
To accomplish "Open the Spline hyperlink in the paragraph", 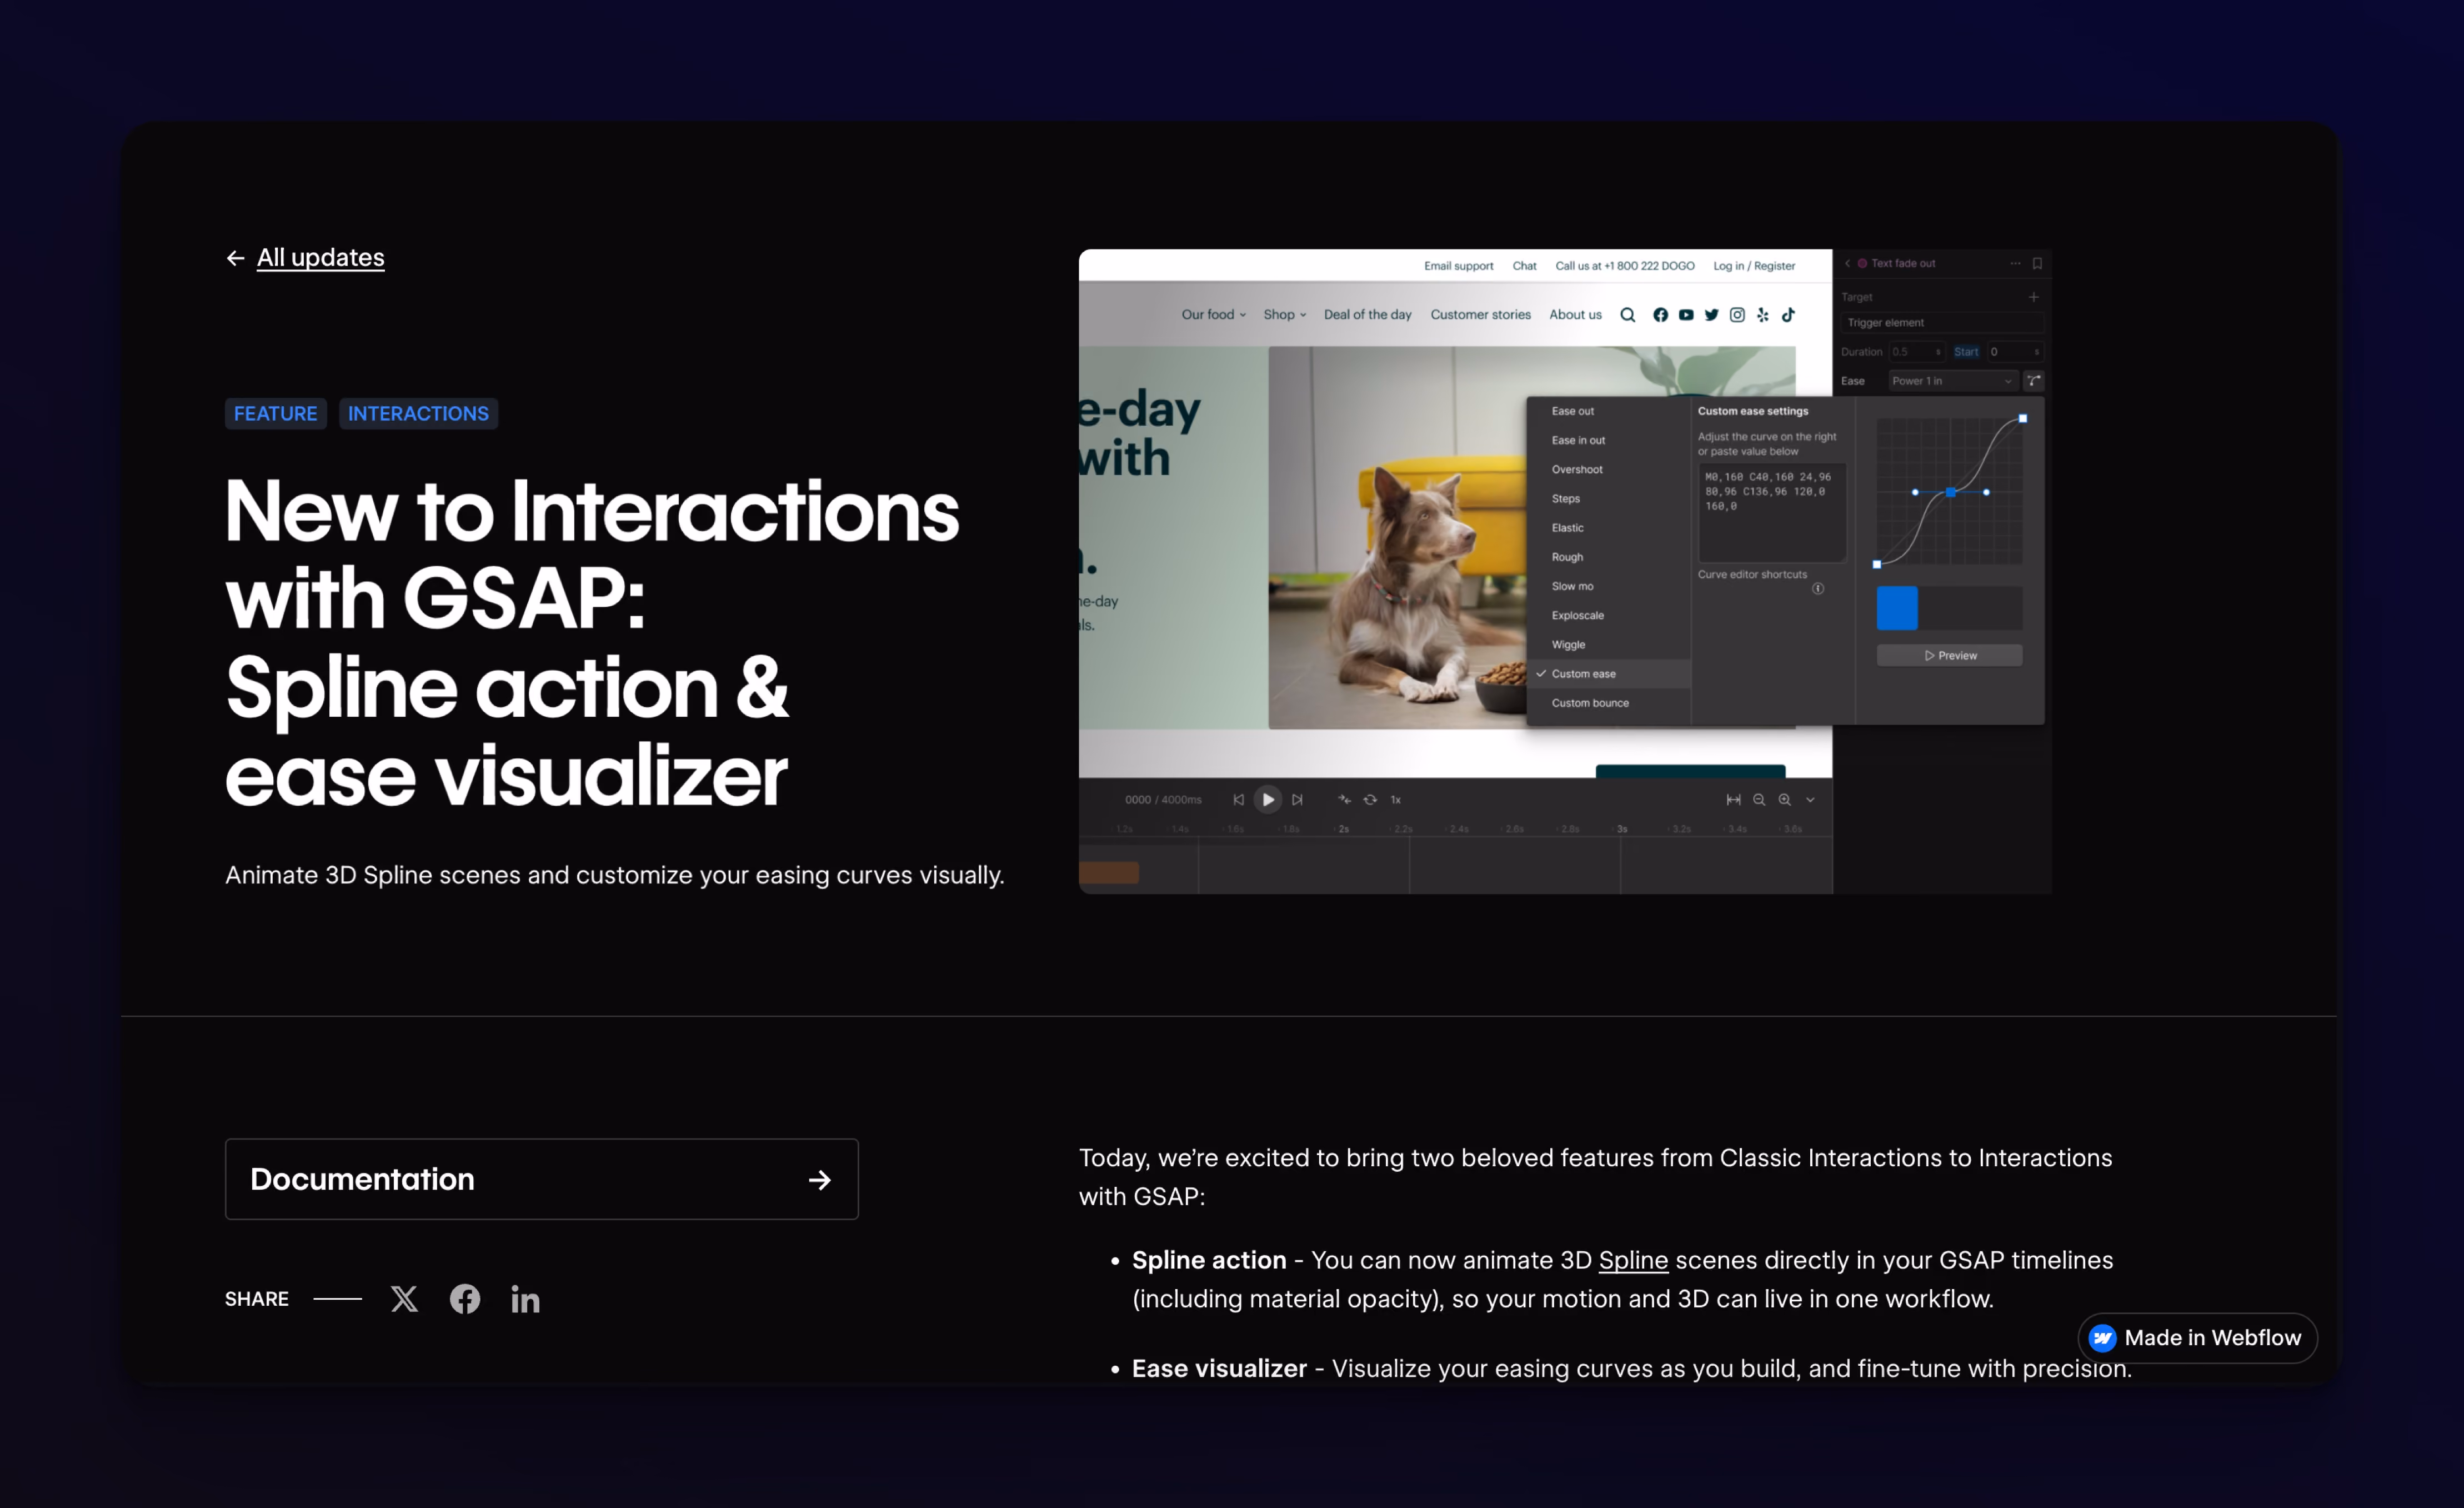I will tap(1633, 1260).
